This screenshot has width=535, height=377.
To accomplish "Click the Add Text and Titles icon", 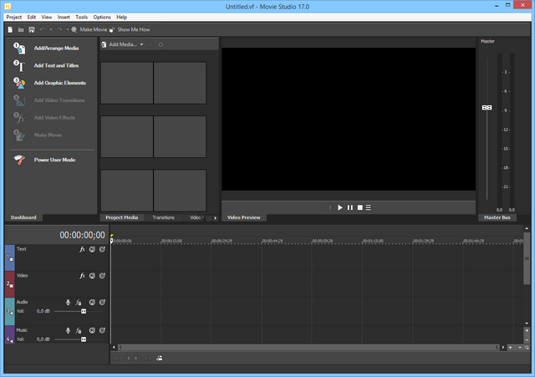I will tap(19, 65).
